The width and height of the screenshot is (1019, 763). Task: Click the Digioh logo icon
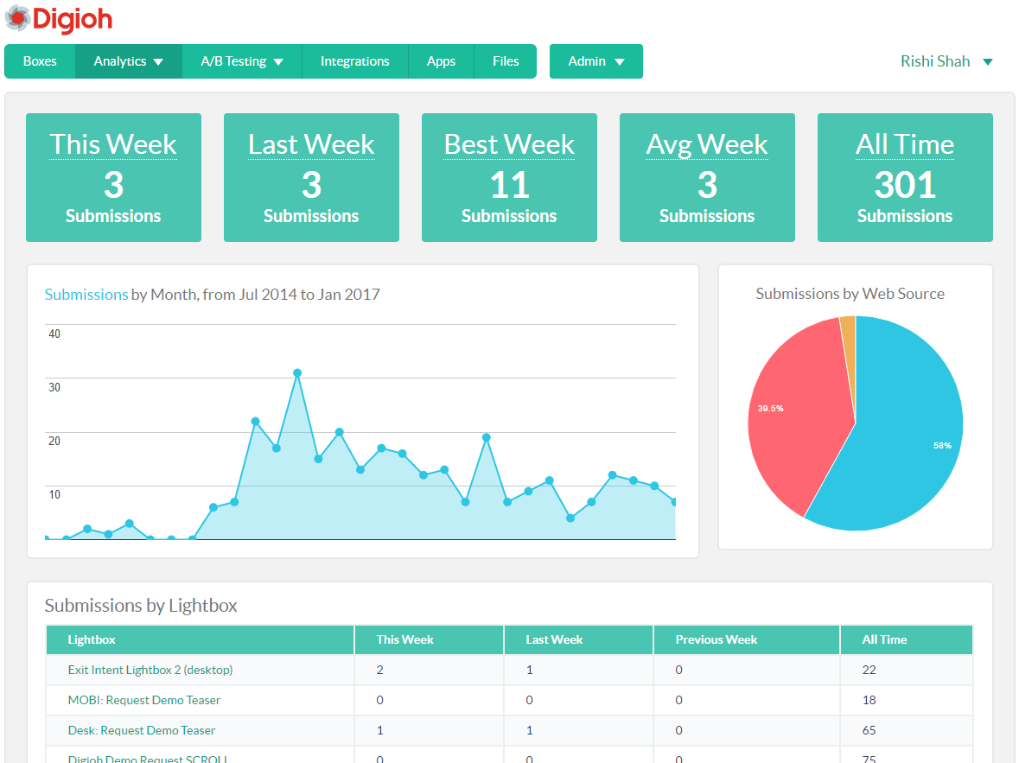tap(17, 18)
